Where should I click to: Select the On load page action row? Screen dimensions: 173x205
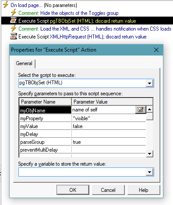tap(44, 5)
